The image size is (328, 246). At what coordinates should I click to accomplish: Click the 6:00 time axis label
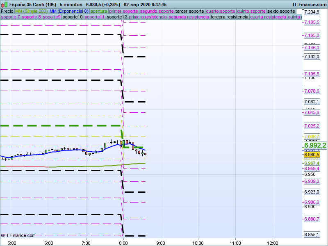point(49,243)
